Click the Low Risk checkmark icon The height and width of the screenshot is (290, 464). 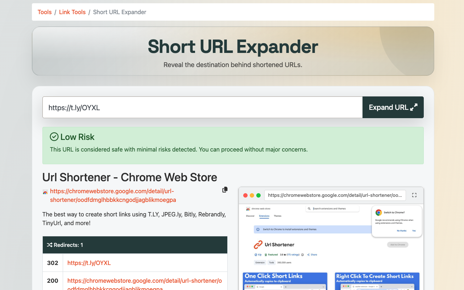pos(54,137)
